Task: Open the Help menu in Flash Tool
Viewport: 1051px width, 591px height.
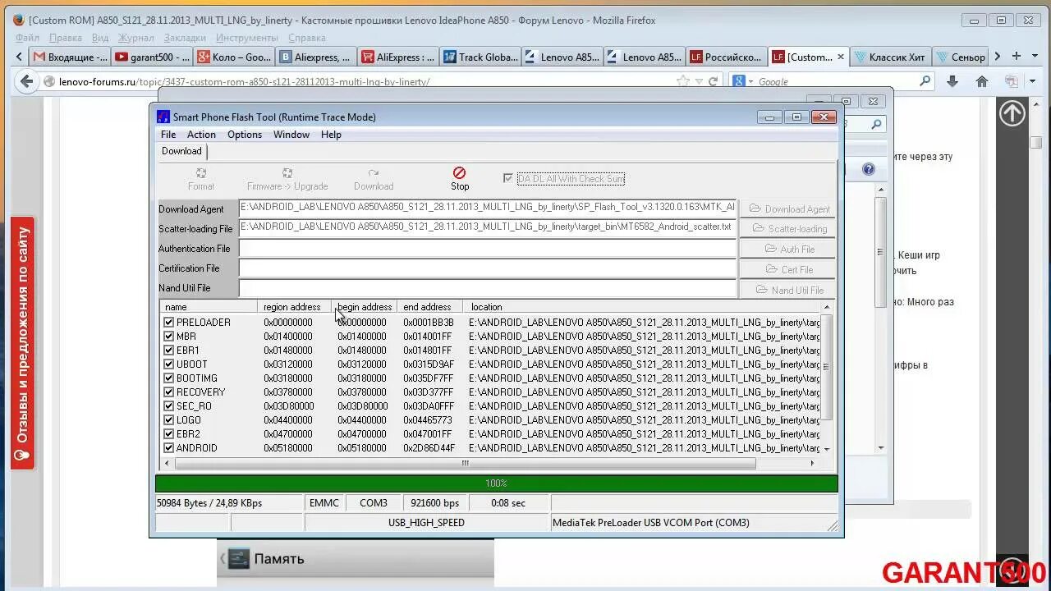Action: coord(331,135)
